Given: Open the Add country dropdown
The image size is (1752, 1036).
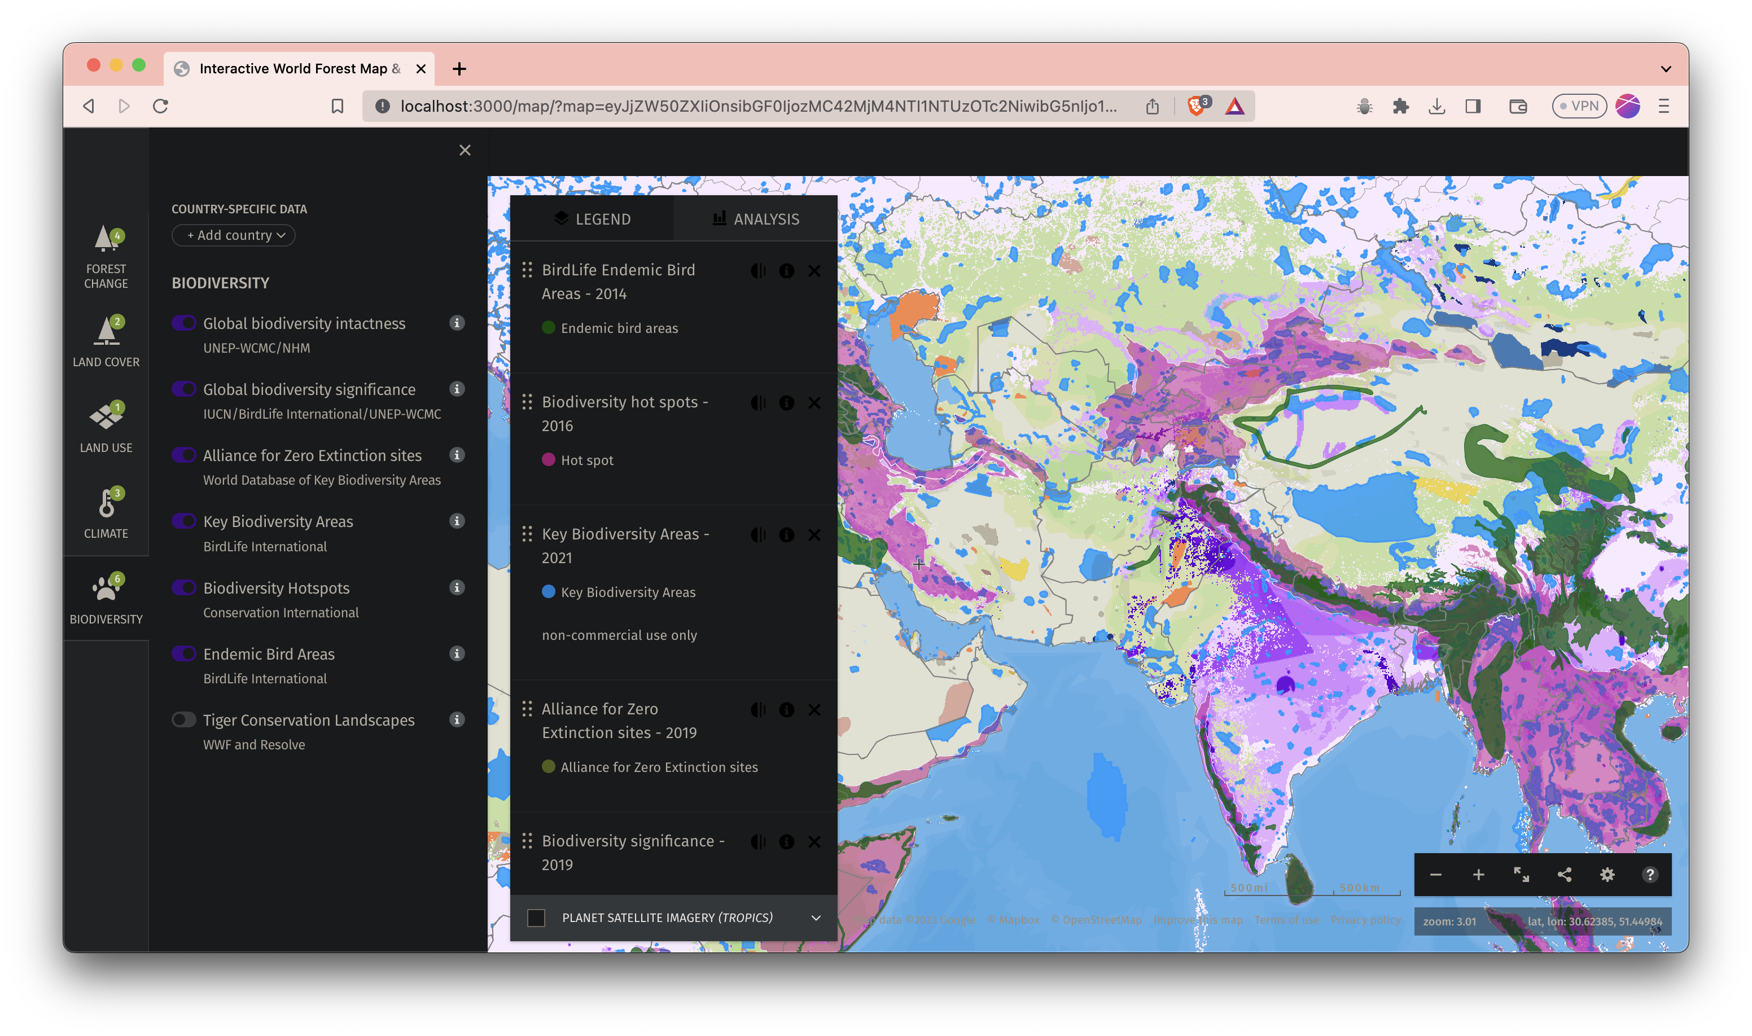Looking at the screenshot, I should coord(234,235).
